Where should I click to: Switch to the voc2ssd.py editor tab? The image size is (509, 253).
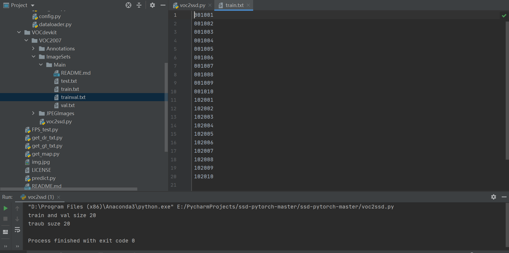pos(192,5)
